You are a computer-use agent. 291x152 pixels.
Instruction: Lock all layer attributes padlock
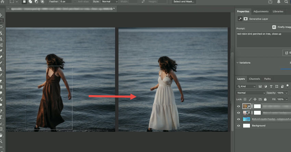pos(265,100)
